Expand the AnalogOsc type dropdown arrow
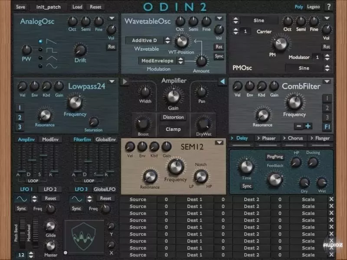This screenshot has height=260, width=347. click(x=112, y=18)
